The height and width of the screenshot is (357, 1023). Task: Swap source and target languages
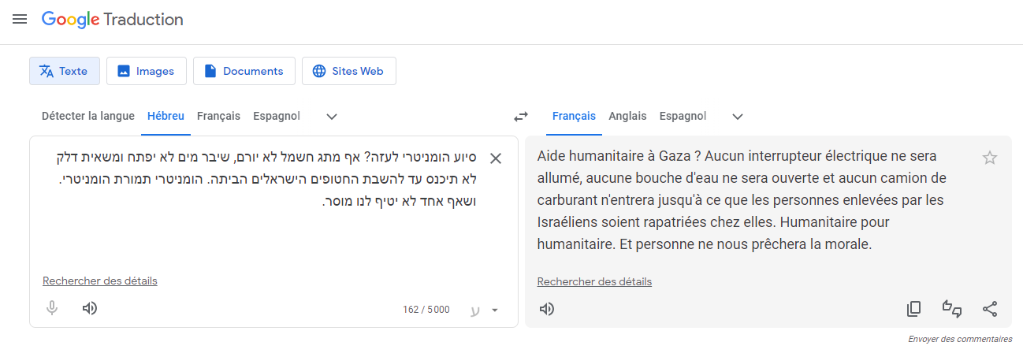521,117
